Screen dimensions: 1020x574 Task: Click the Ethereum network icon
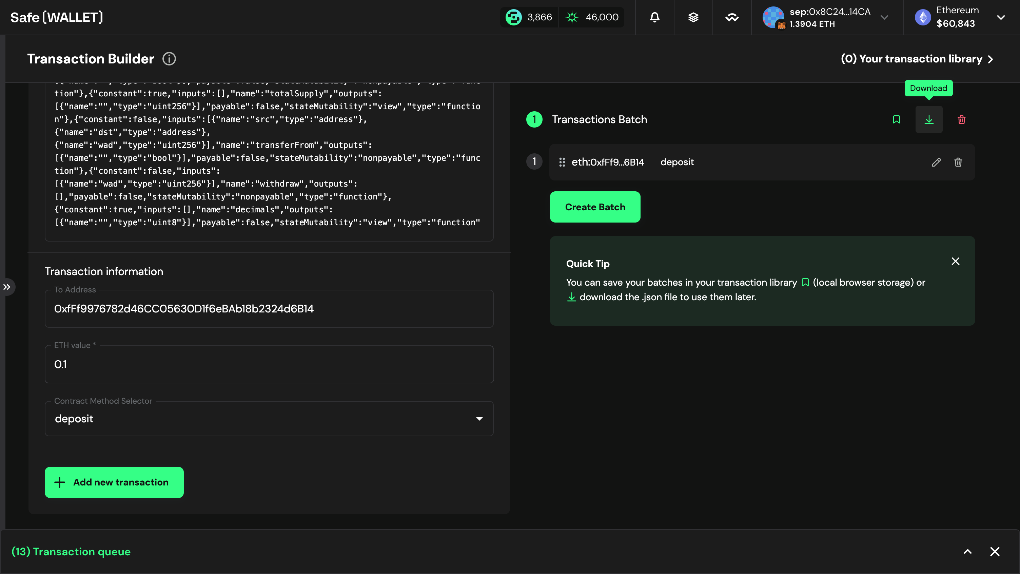pos(923,17)
